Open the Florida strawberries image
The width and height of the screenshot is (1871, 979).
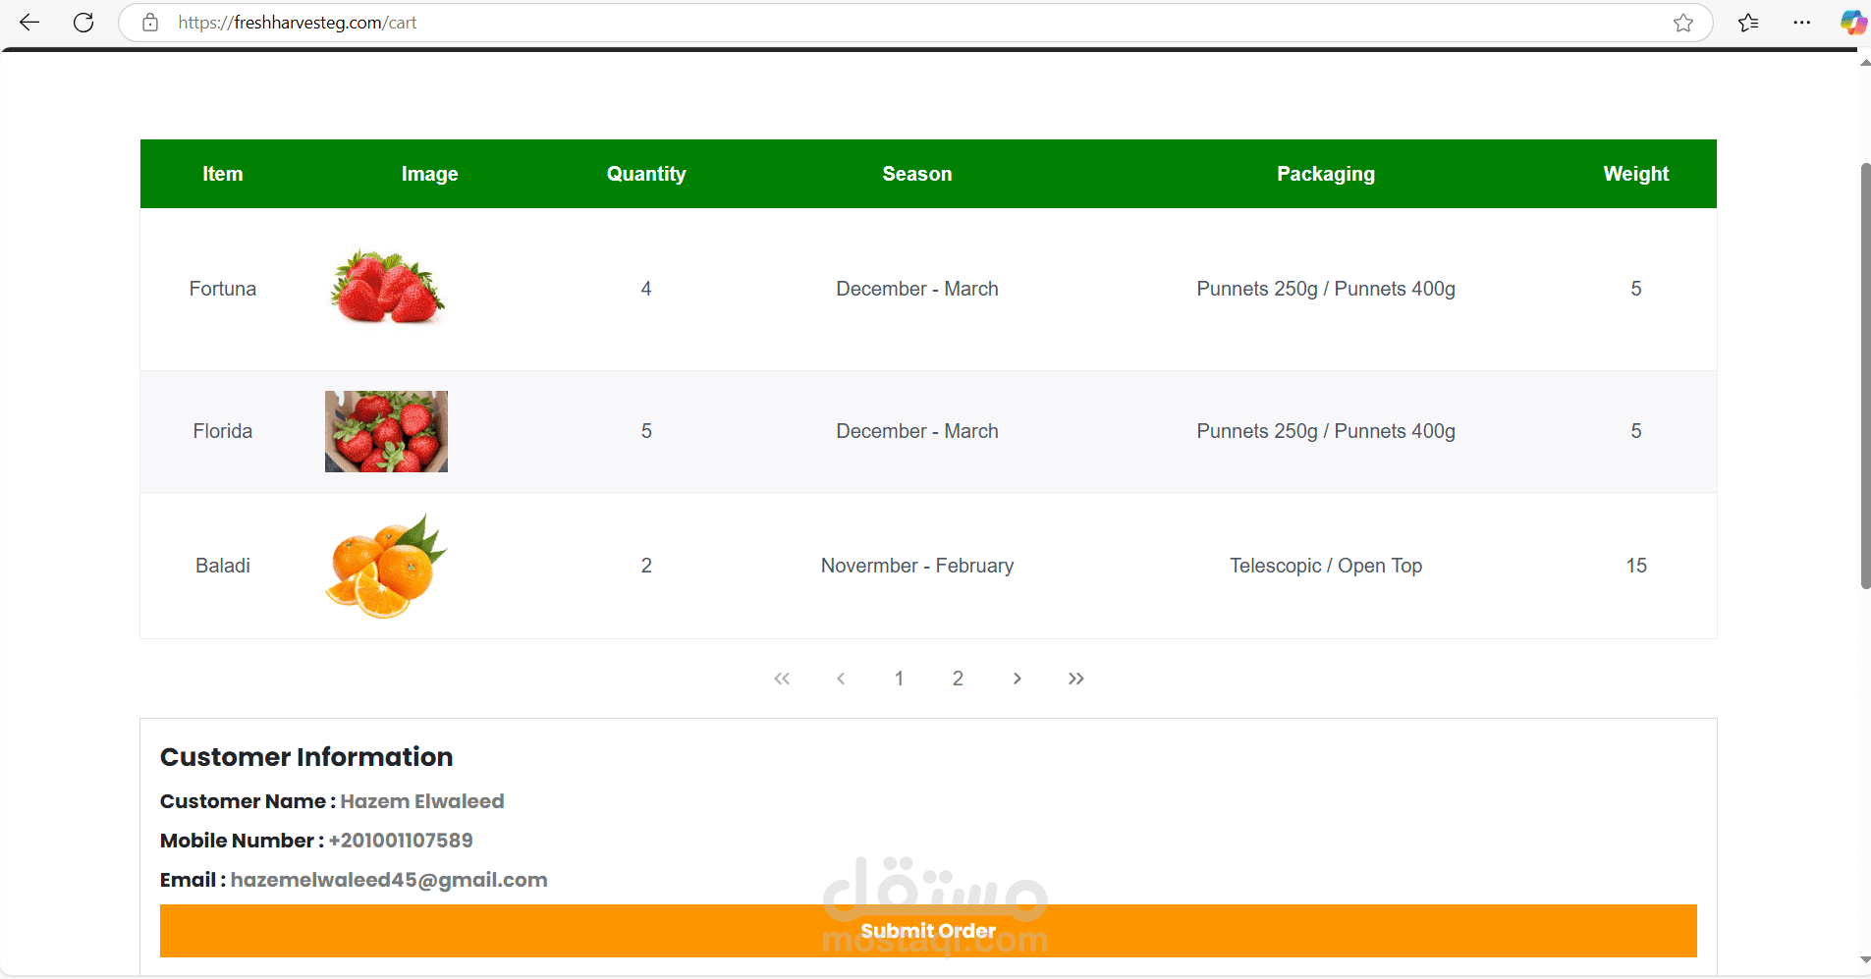tap(386, 431)
